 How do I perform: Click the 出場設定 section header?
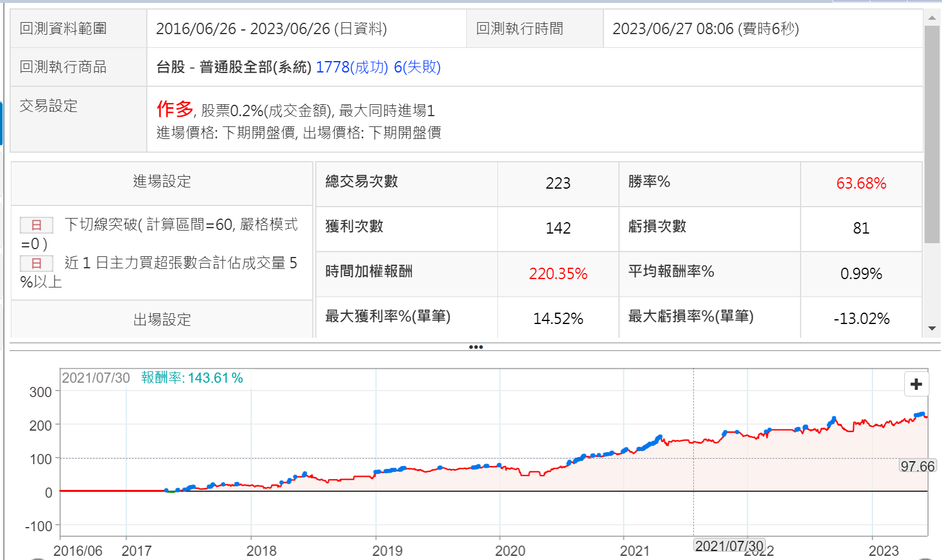point(162,319)
